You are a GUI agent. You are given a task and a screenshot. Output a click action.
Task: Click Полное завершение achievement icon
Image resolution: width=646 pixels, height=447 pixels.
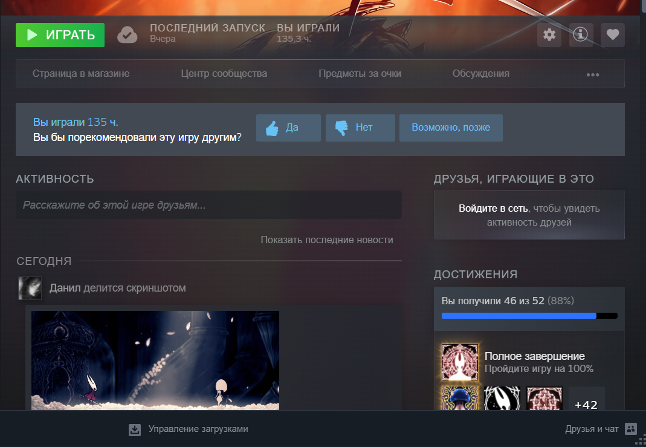coord(460,362)
